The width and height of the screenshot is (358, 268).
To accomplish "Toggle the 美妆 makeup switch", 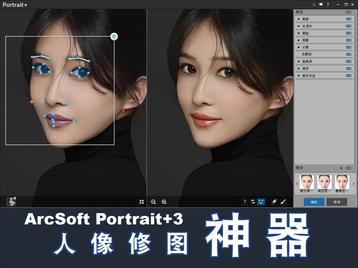I will [349, 168].
